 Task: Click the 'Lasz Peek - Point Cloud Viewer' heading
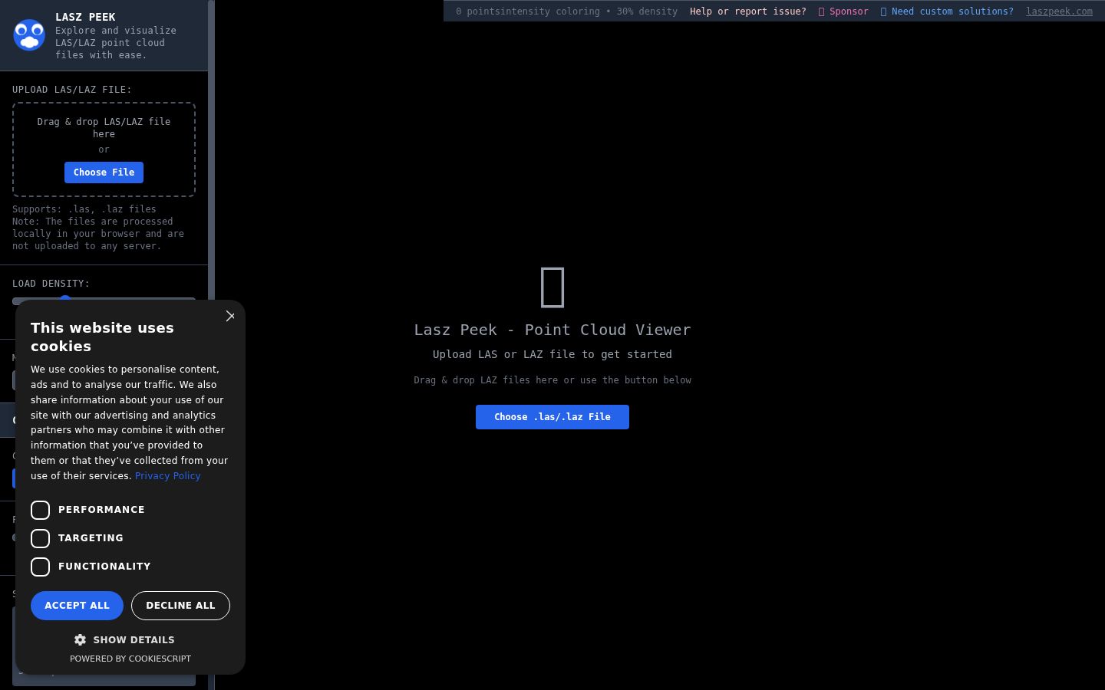pos(552,330)
